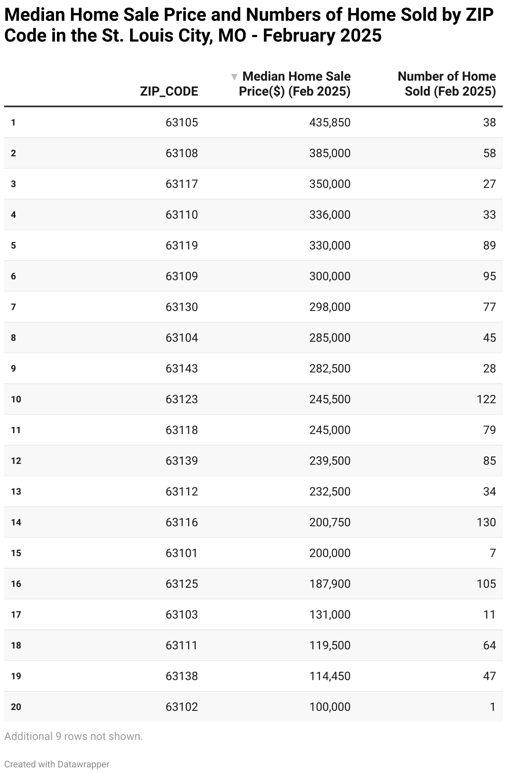
Task: Click the 122 homes sold value
Action: point(486,399)
